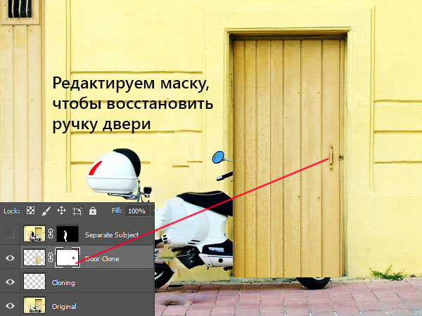This screenshot has height=316, width=422.
Task: Select the layer named Cloning
Action: [x=63, y=283]
